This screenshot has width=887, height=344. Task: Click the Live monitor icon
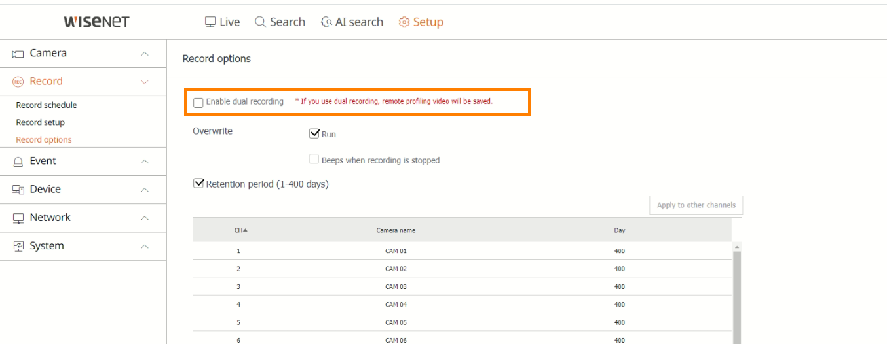click(x=210, y=22)
